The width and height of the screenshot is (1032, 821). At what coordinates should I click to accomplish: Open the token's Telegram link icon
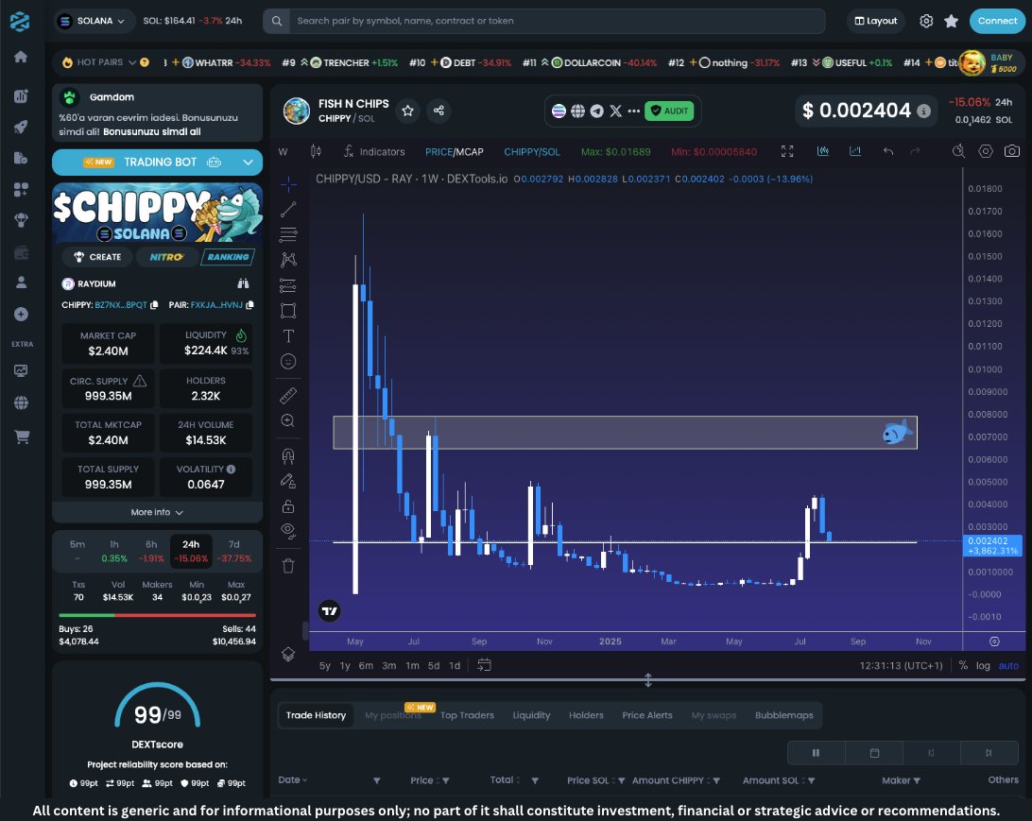pos(597,111)
